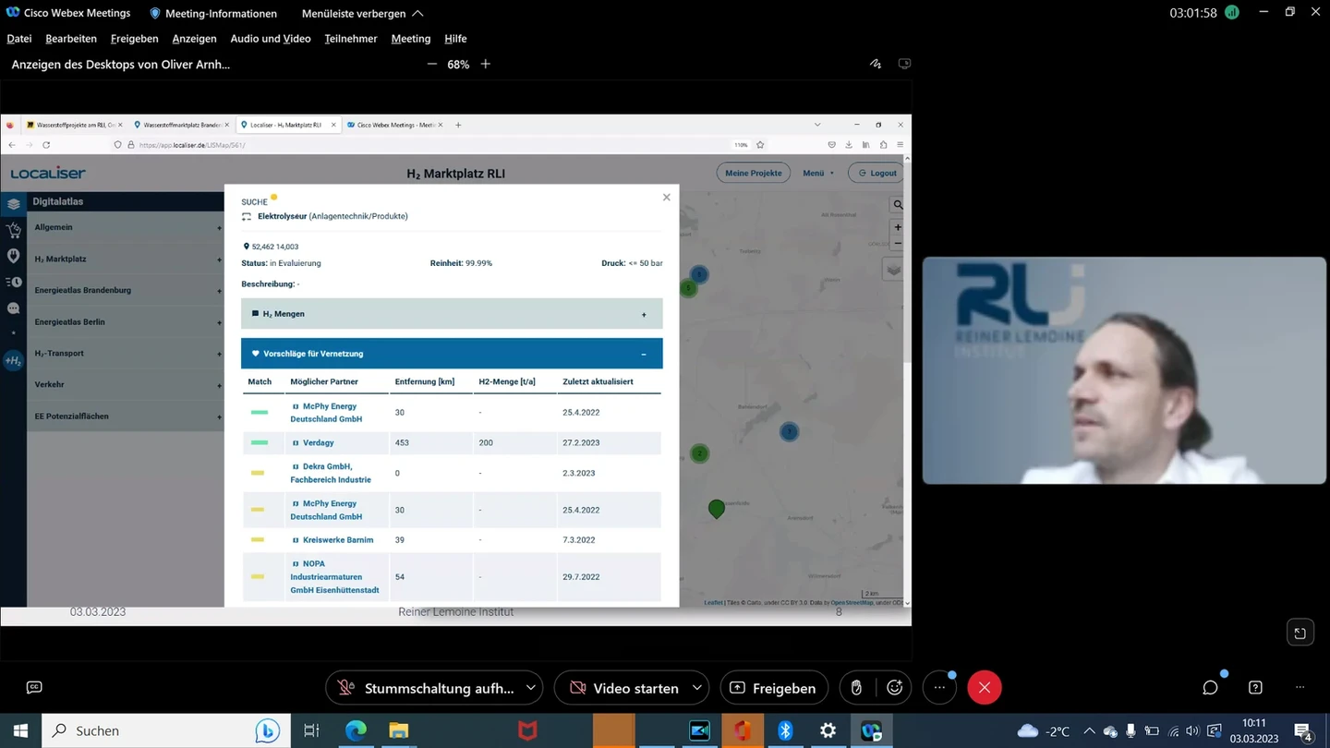Zoom in the map with plus button
Image resolution: width=1330 pixels, height=748 pixels.
897,227
